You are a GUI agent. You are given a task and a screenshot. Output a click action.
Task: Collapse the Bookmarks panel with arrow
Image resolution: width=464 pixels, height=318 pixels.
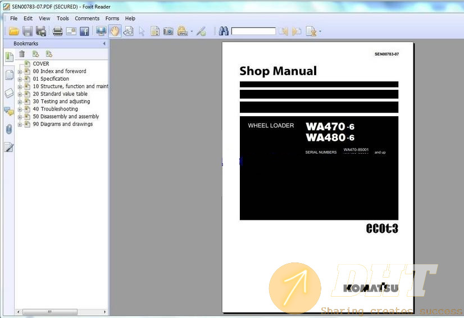(x=104, y=43)
